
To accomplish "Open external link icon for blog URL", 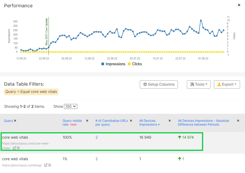I will (x=46, y=165).
